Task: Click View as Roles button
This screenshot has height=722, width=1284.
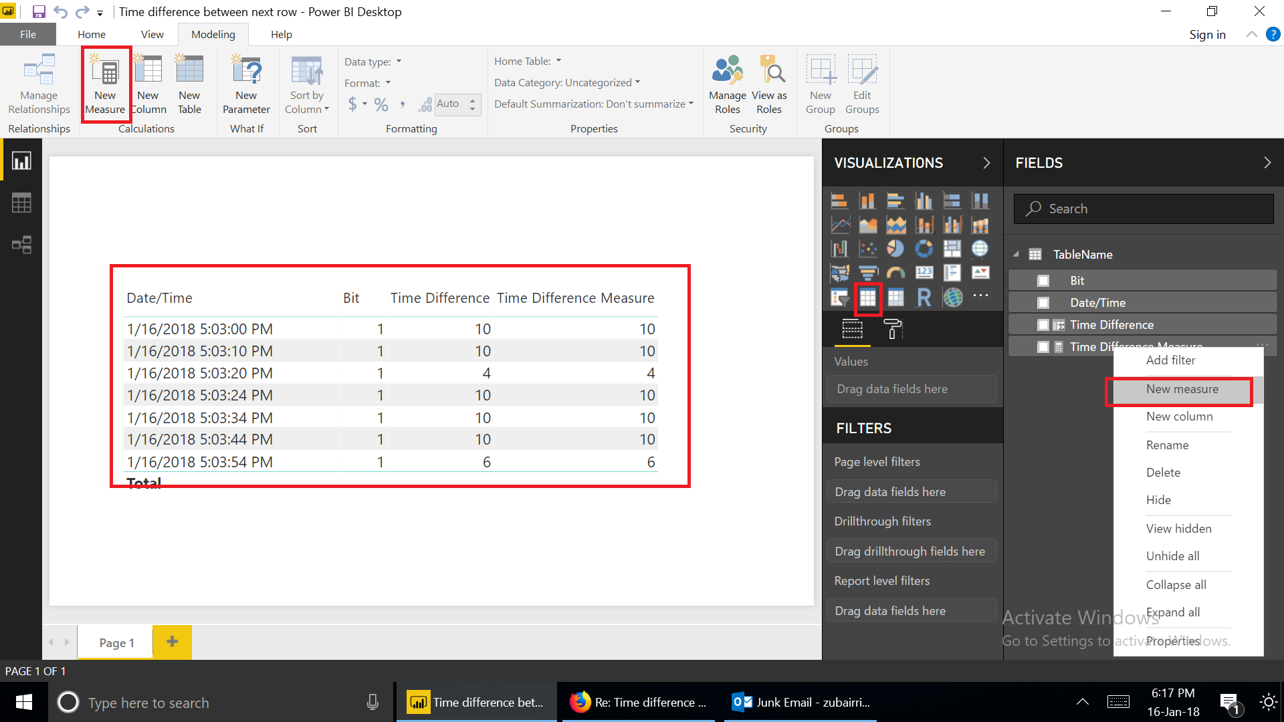Action: [769, 84]
